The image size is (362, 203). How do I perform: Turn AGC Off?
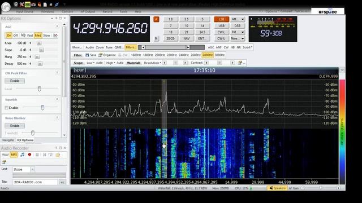15,36
